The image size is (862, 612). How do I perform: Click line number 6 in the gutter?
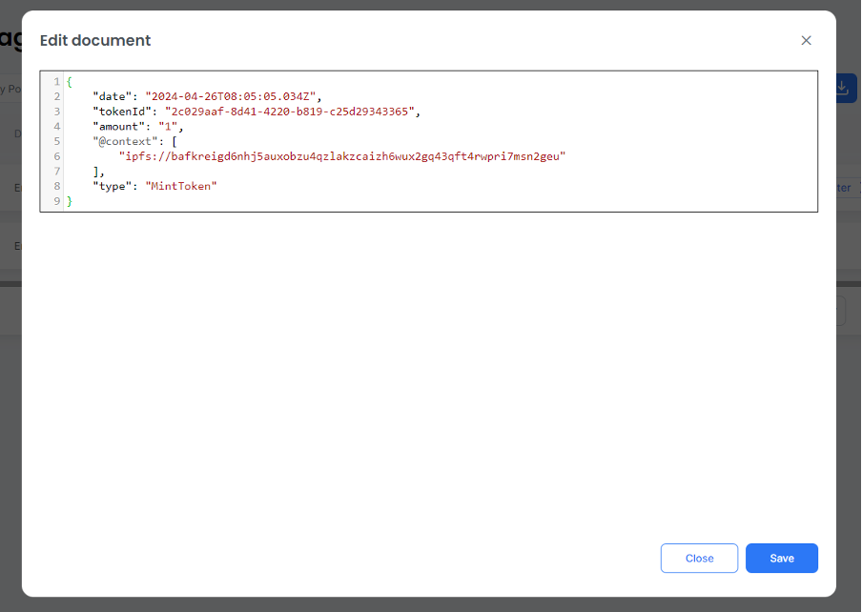click(57, 156)
